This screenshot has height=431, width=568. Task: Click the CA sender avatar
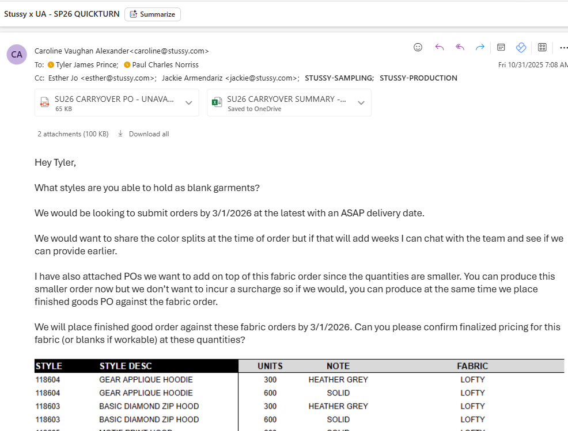click(x=17, y=55)
